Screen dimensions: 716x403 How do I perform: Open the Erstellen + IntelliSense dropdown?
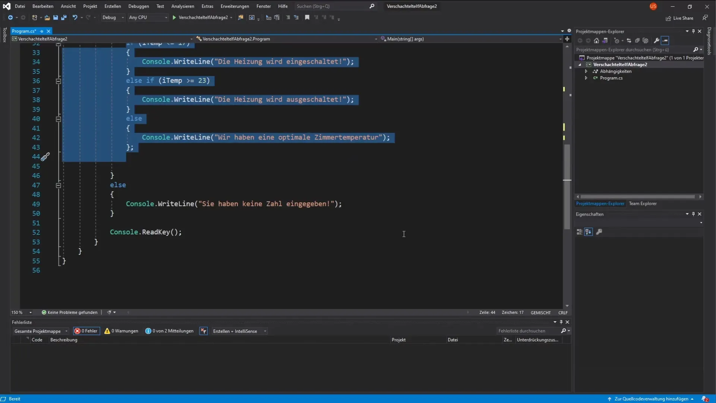click(x=239, y=331)
